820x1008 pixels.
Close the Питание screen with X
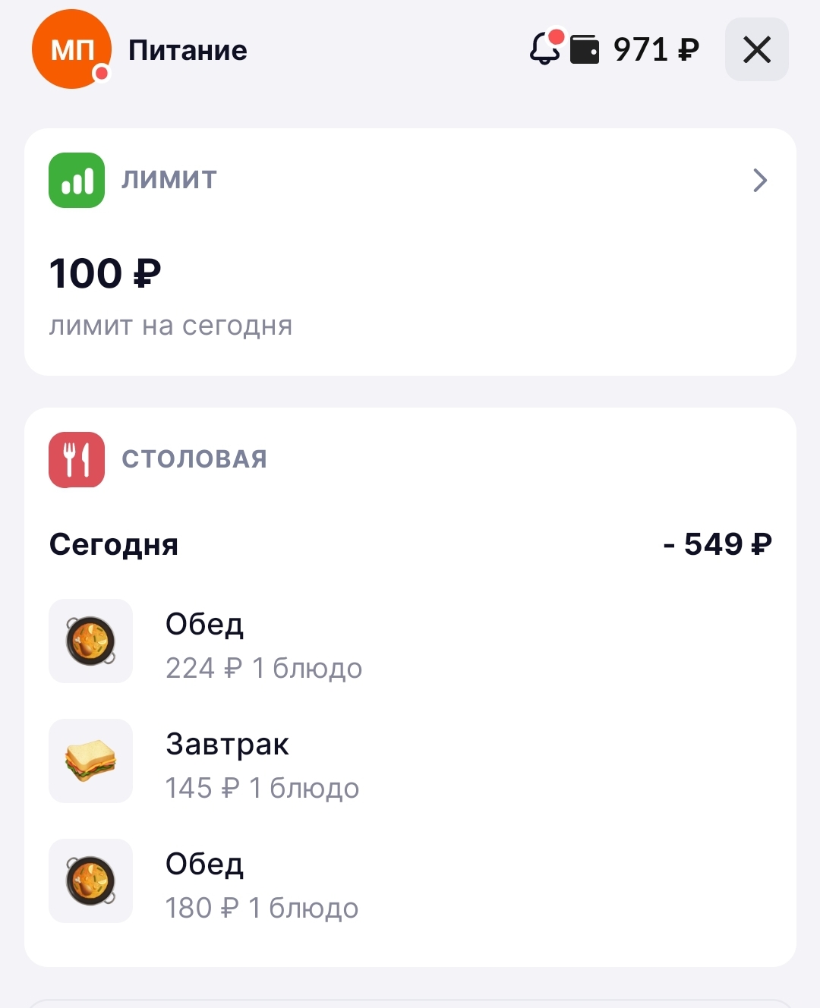(757, 50)
